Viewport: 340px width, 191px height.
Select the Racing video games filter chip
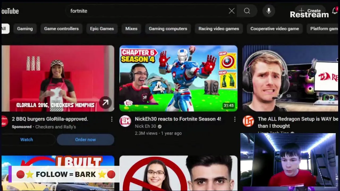coord(219,29)
